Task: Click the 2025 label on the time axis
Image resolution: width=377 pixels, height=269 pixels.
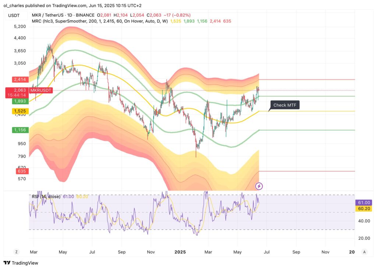Action: point(180,252)
